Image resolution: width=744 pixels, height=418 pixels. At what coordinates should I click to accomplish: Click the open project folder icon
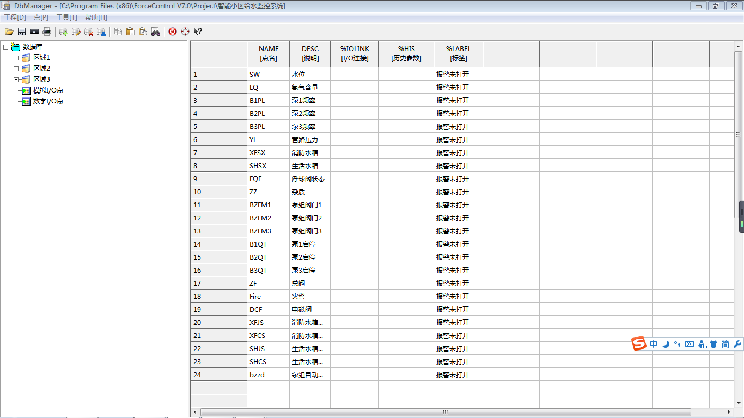click(x=9, y=32)
